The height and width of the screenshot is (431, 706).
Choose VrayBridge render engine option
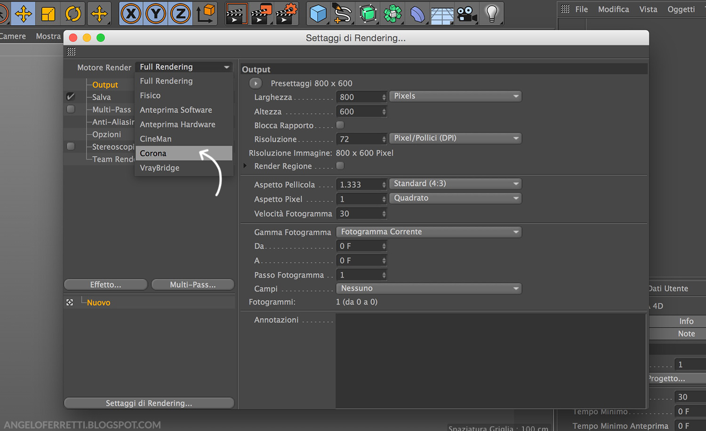click(x=160, y=168)
